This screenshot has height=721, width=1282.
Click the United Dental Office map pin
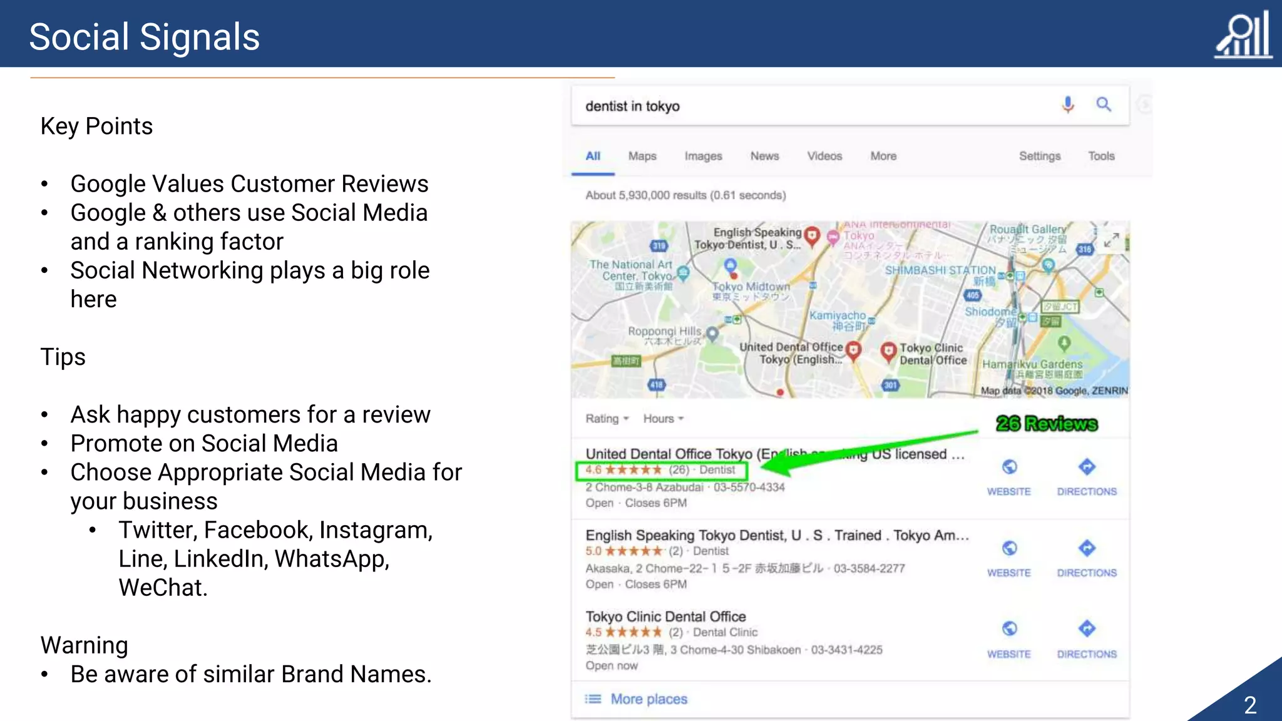pos(853,351)
